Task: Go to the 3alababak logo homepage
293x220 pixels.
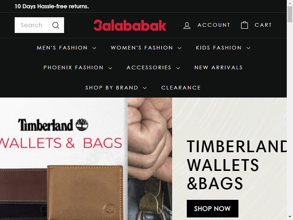Action: point(130,25)
